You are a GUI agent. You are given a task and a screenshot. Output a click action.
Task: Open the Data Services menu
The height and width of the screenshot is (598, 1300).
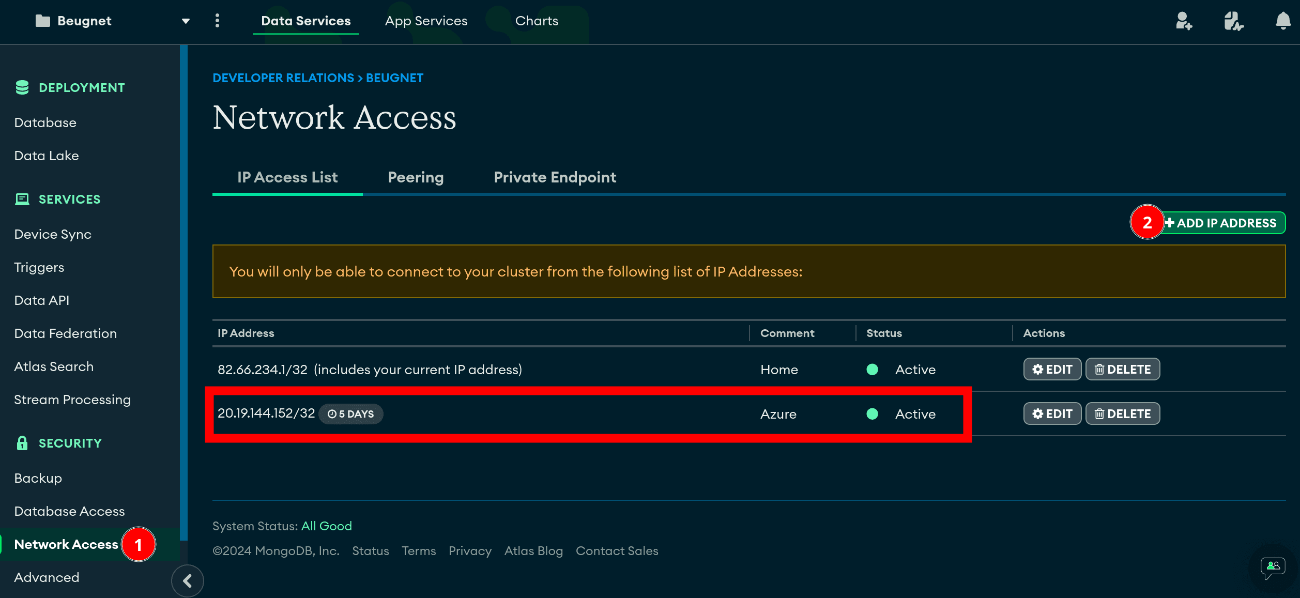[305, 22]
